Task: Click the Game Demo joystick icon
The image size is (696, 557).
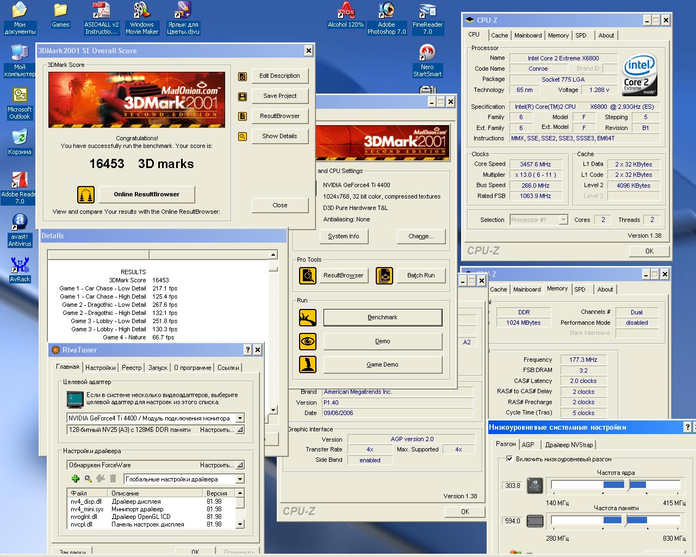Action: pyautogui.click(x=308, y=364)
